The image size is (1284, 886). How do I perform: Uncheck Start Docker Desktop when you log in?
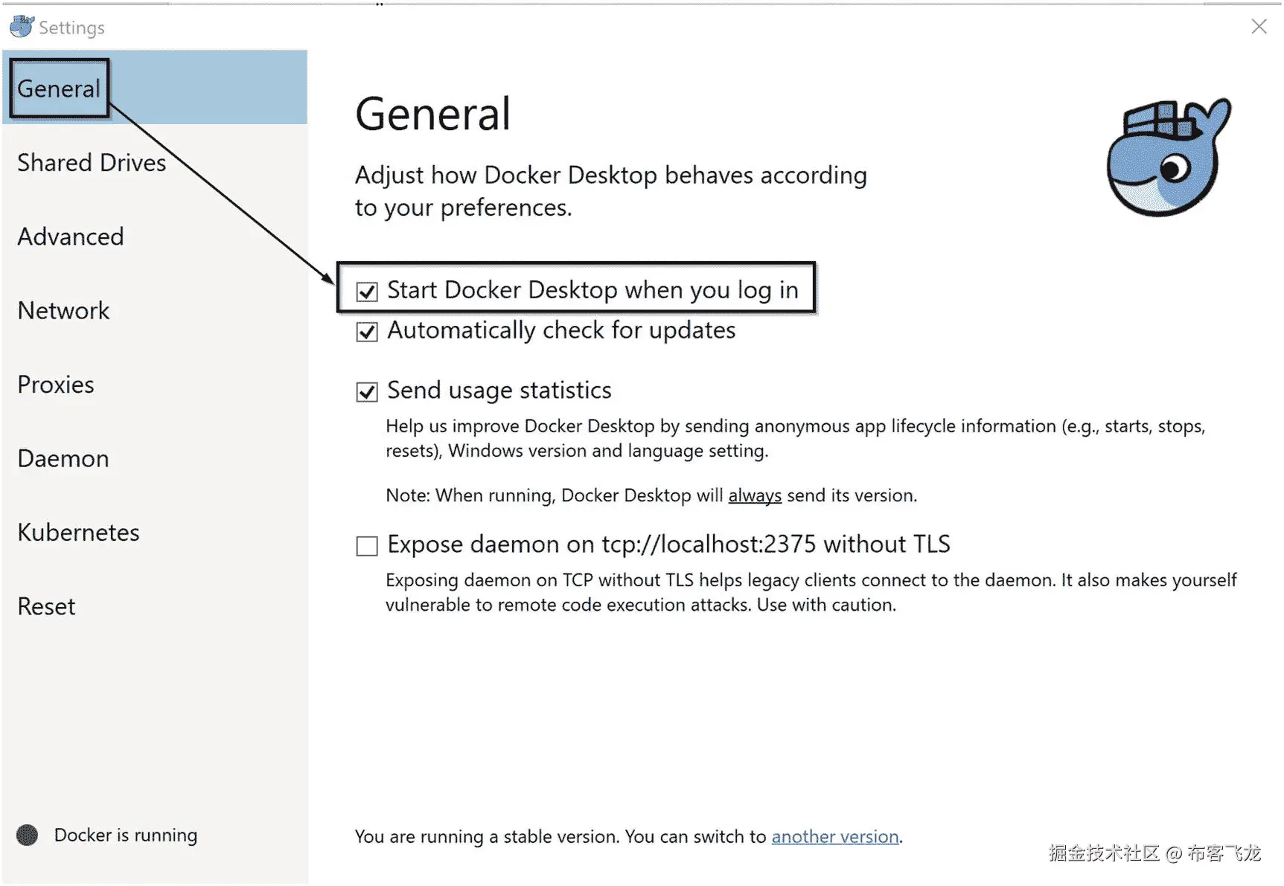[x=367, y=291]
